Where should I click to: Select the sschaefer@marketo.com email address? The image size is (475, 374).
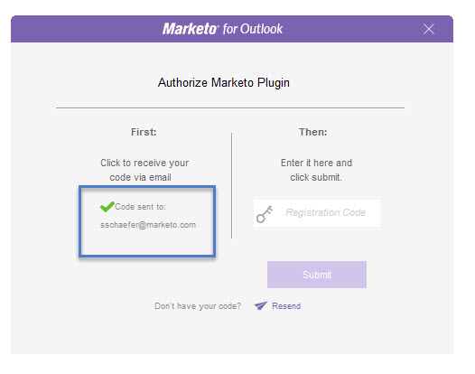tap(148, 225)
